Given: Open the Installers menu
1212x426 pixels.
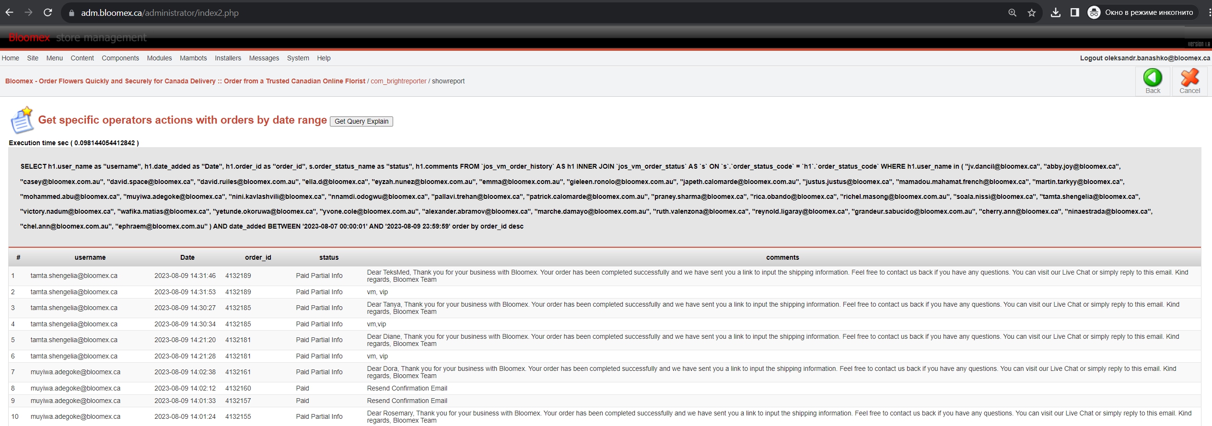Looking at the screenshot, I should pyautogui.click(x=228, y=58).
